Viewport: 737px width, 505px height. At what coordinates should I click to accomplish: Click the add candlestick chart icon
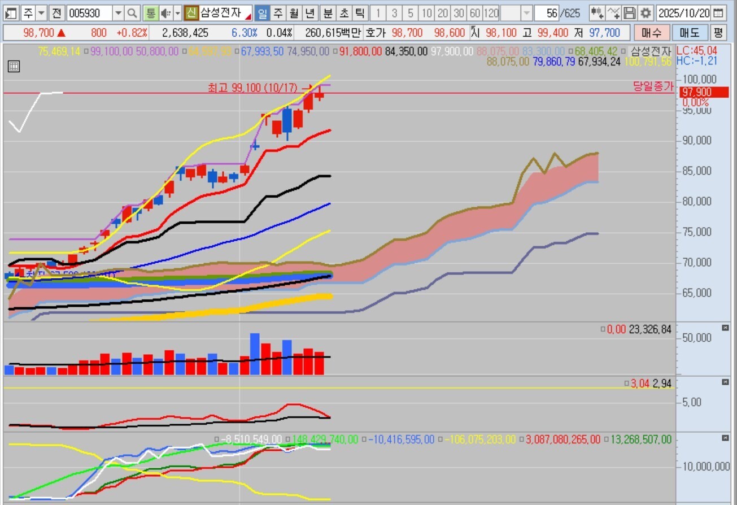pyautogui.click(x=597, y=13)
